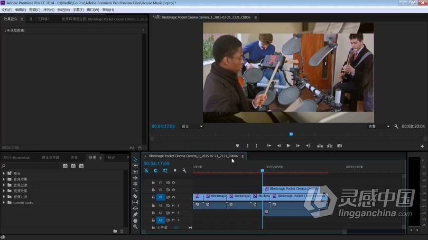This screenshot has width=428, height=240.
Task: Mark In point in Program monitor
Action: pos(247,146)
